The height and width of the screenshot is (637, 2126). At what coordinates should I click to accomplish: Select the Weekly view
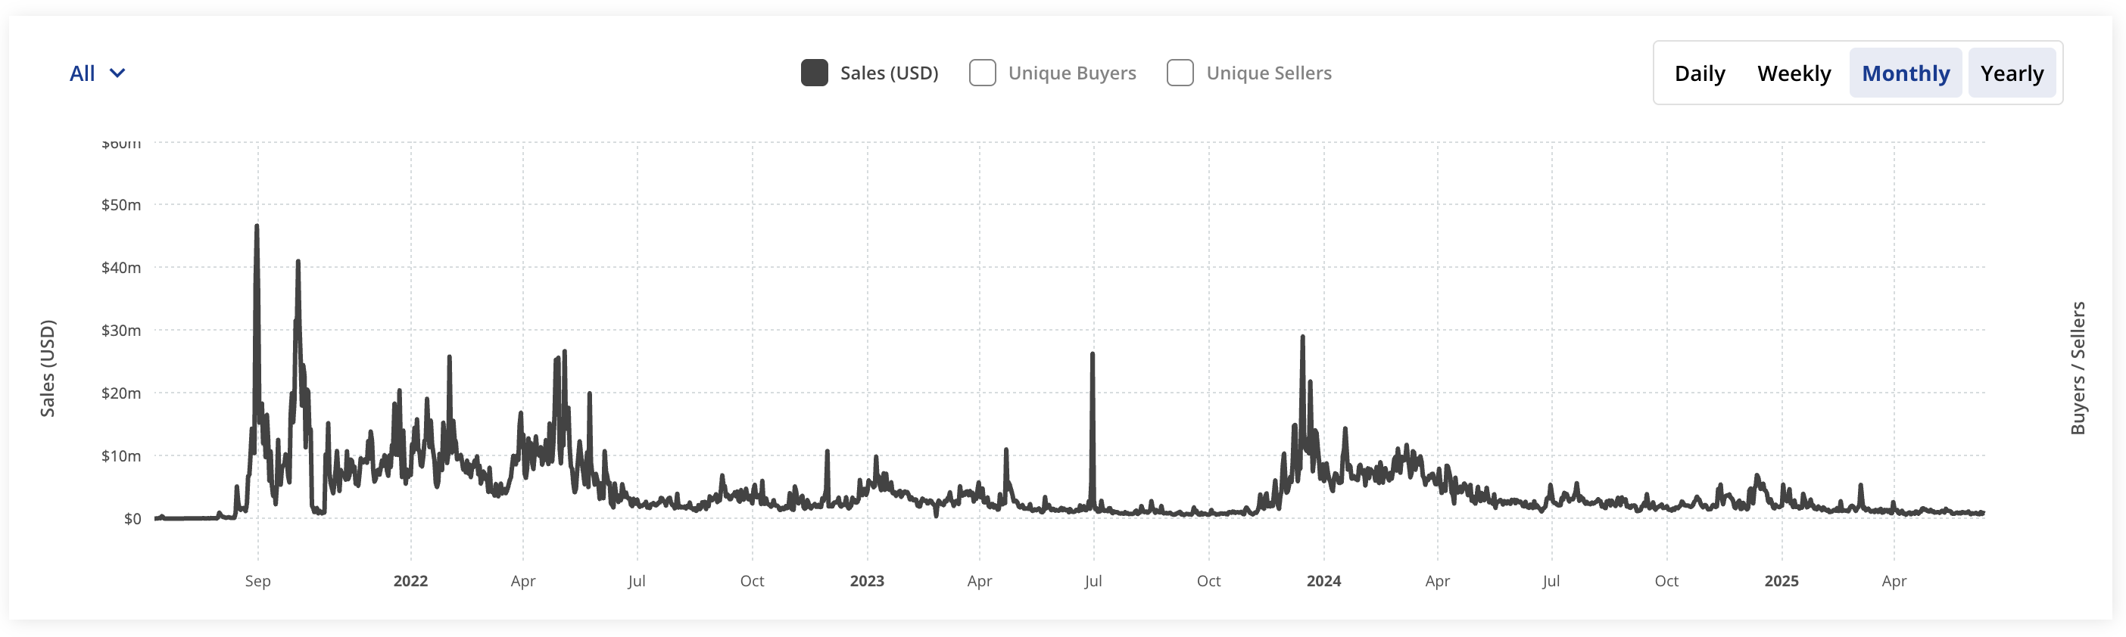coord(1794,73)
